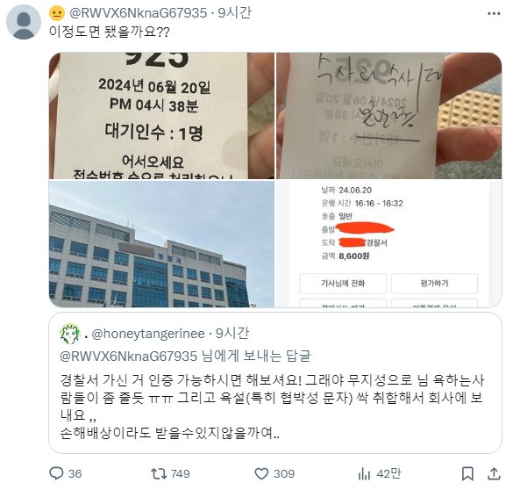Open the gray default profile avatar
The width and height of the screenshot is (506, 490).
click(24, 22)
